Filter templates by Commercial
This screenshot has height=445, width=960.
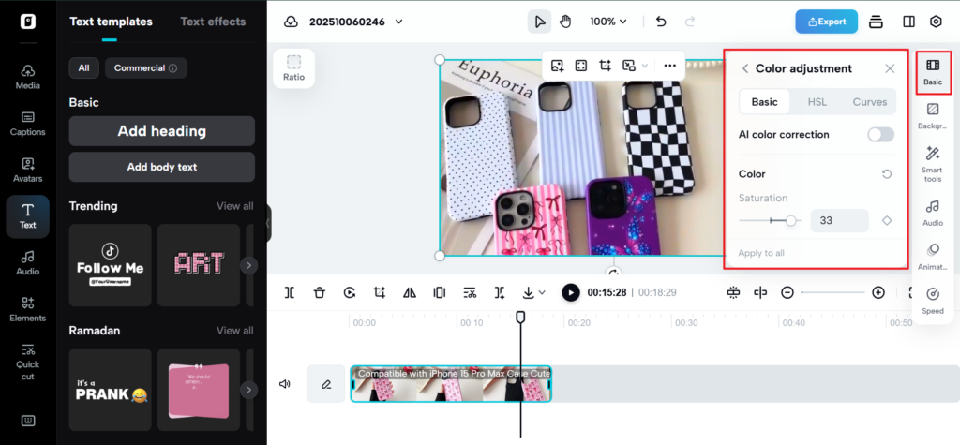pyautogui.click(x=145, y=68)
